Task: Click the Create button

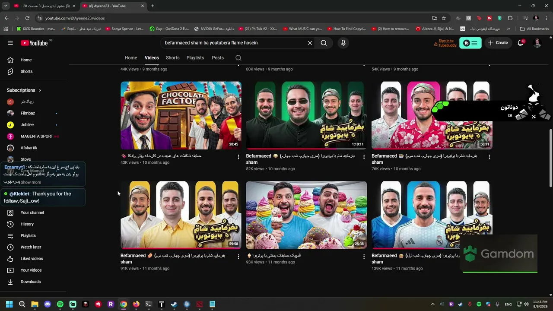Action: click(498, 43)
